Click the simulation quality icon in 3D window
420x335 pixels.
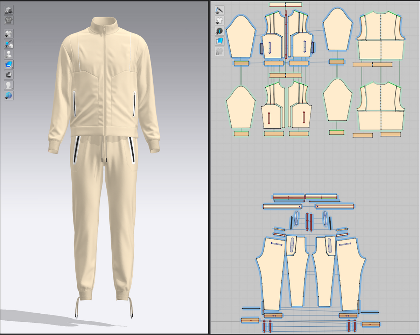(9, 10)
